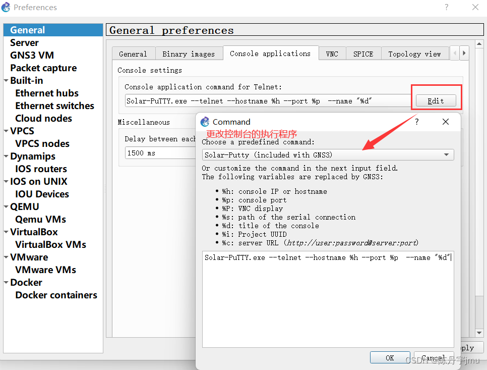Click the Telnet console command field
Screen dimensions: 487x370
(268, 101)
